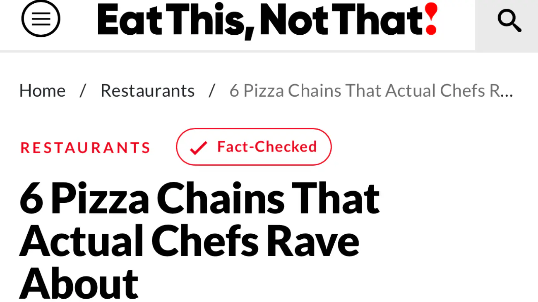Navigate to Home breadcrumb
This screenshot has height=302, width=538.
(42, 91)
